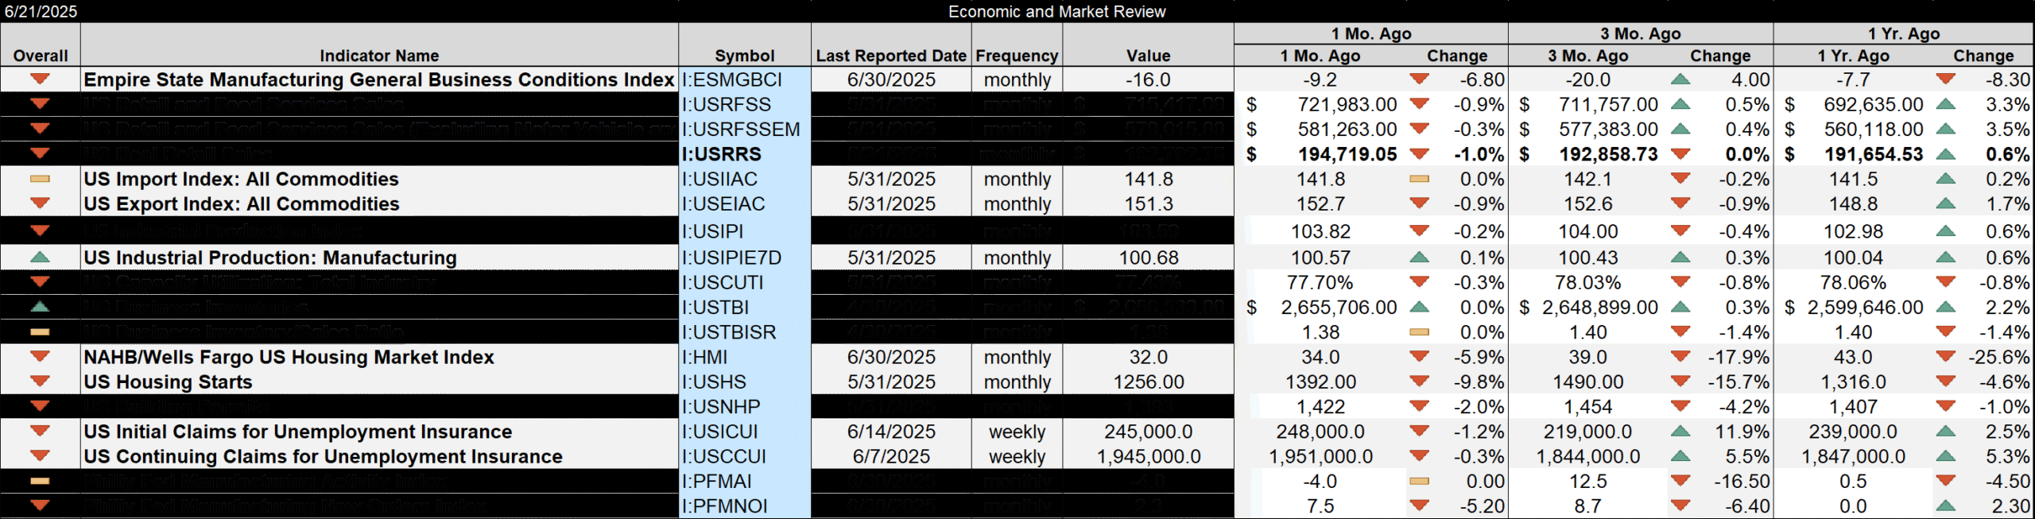The image size is (2035, 519).
Task: Select the Frequency column header
Action: click(x=1016, y=56)
